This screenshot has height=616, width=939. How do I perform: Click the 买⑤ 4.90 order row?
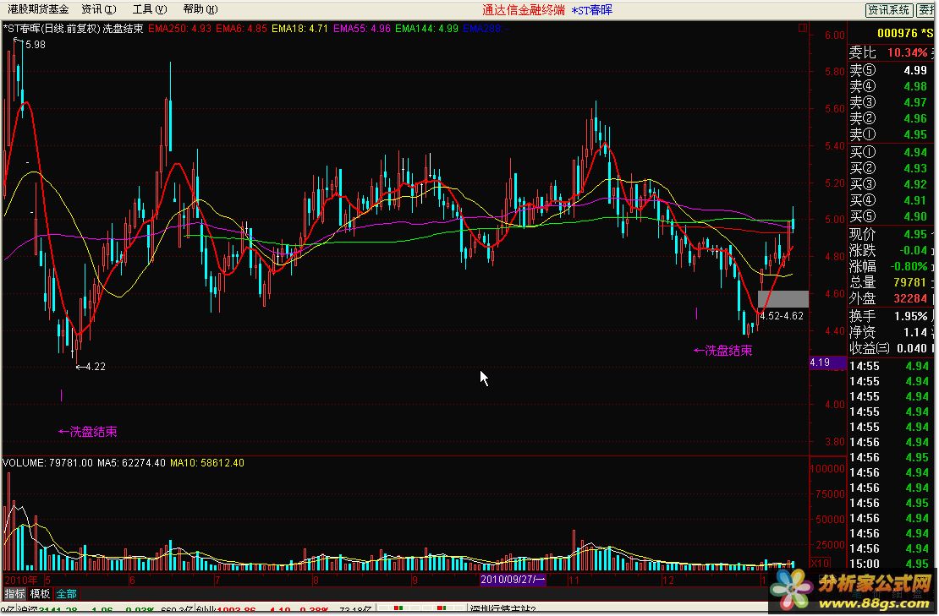coord(891,216)
